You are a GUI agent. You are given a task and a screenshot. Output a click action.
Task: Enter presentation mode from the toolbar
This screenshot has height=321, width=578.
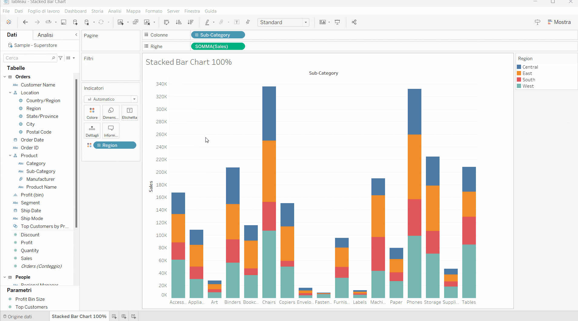(337, 22)
